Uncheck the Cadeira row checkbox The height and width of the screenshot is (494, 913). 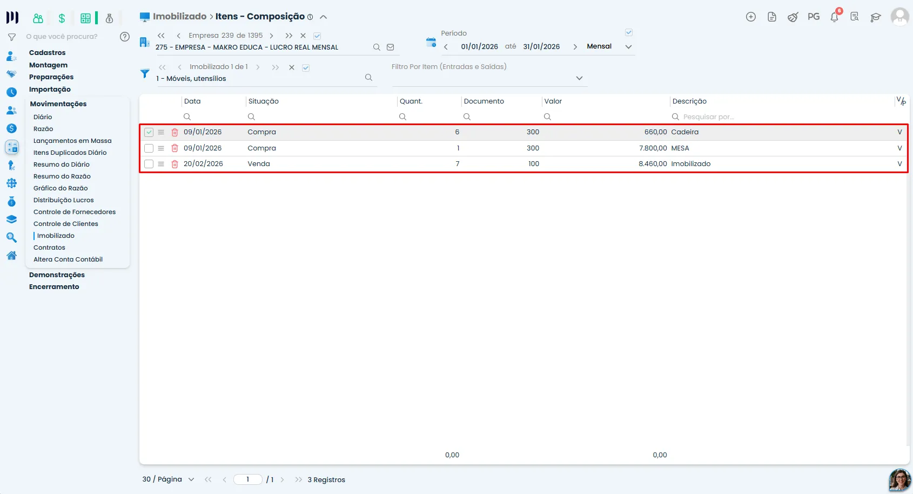[x=149, y=132]
